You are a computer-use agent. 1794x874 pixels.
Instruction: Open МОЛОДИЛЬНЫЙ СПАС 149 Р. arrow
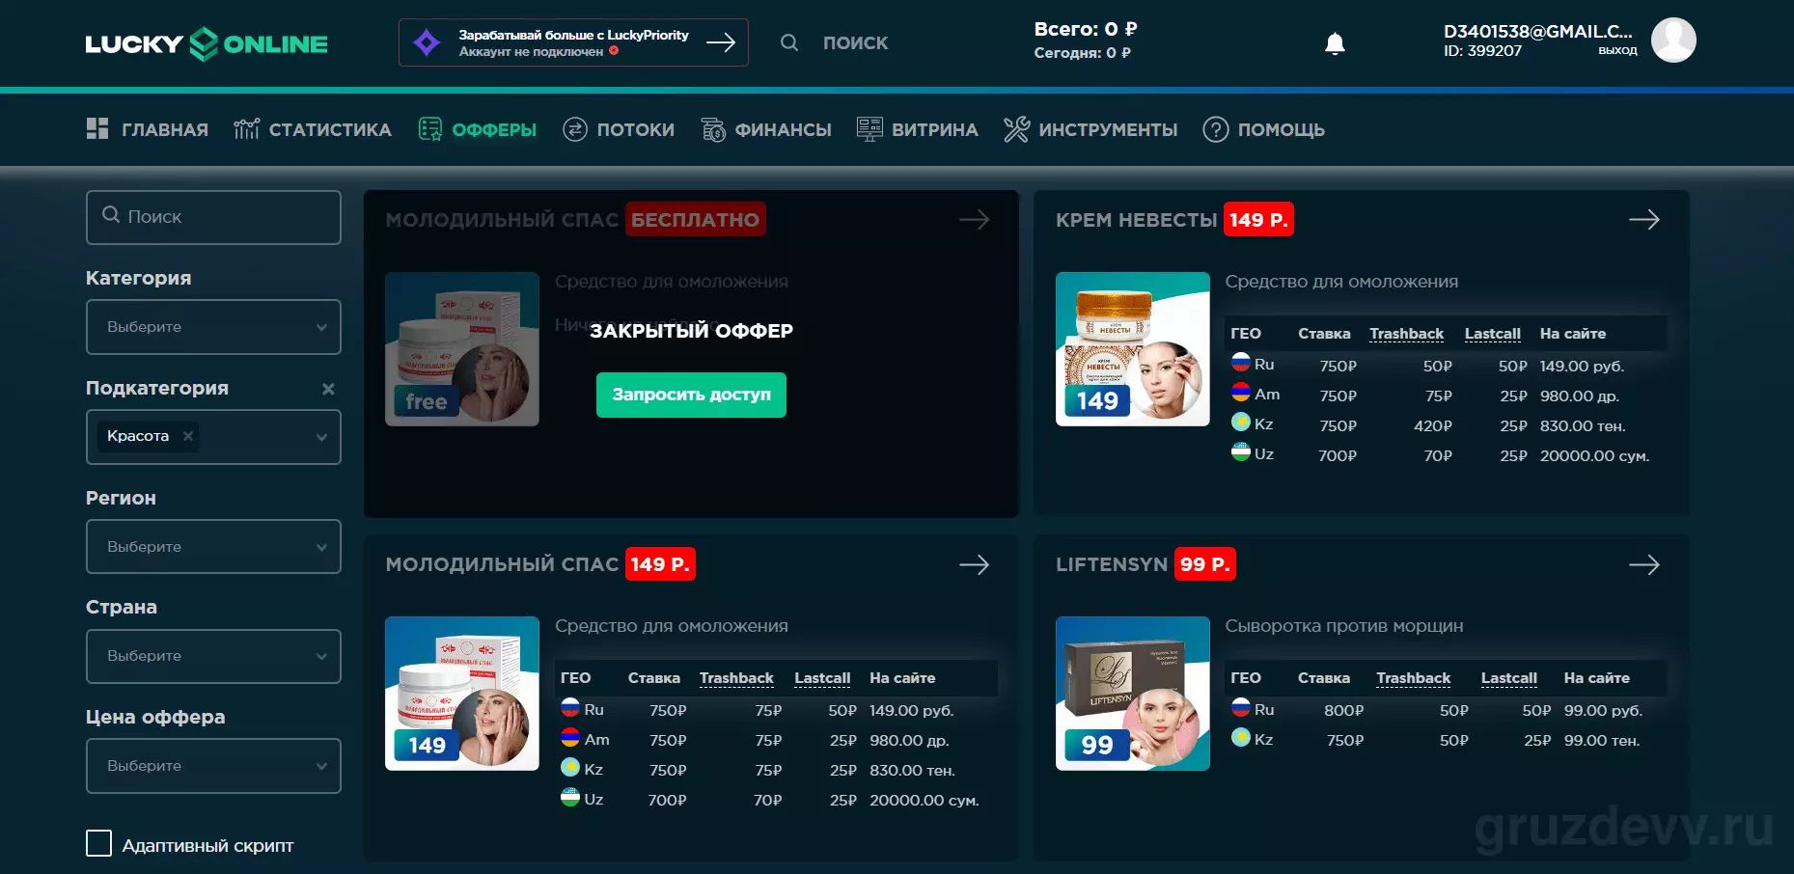pos(975,564)
